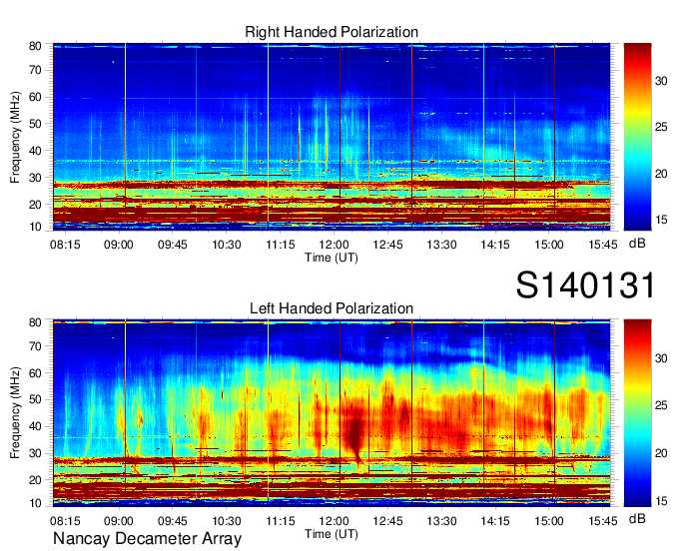The width and height of the screenshot is (679, 551).
Task: Click the 'Right Handed Polarization' plot title
Action: (332, 32)
